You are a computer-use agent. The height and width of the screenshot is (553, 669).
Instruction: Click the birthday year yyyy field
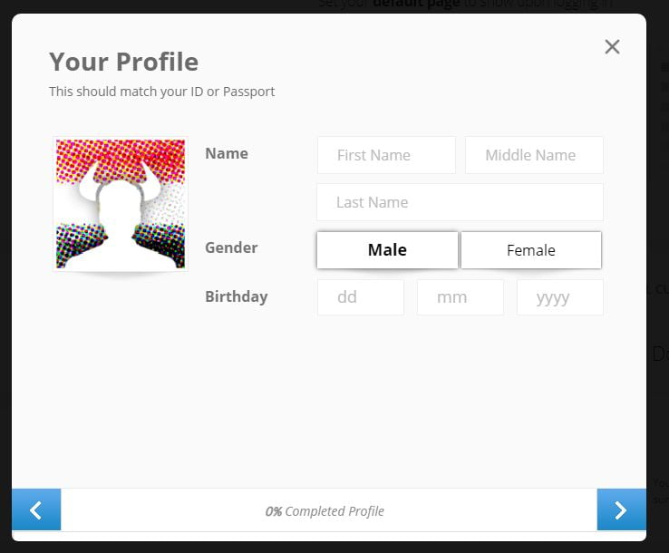tap(560, 297)
